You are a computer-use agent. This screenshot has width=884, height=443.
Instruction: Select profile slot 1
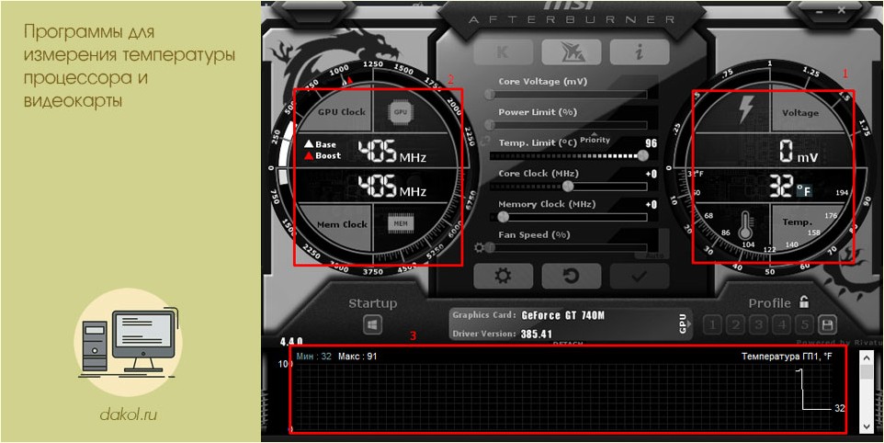click(x=712, y=324)
